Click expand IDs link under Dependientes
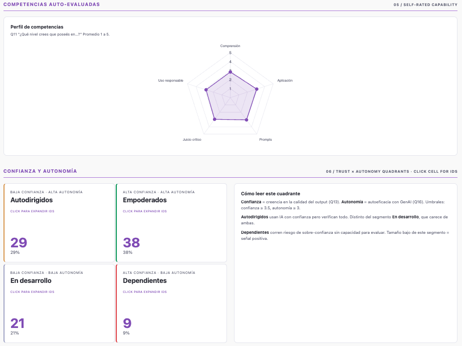The width and height of the screenshot is (462, 346). 145,292
